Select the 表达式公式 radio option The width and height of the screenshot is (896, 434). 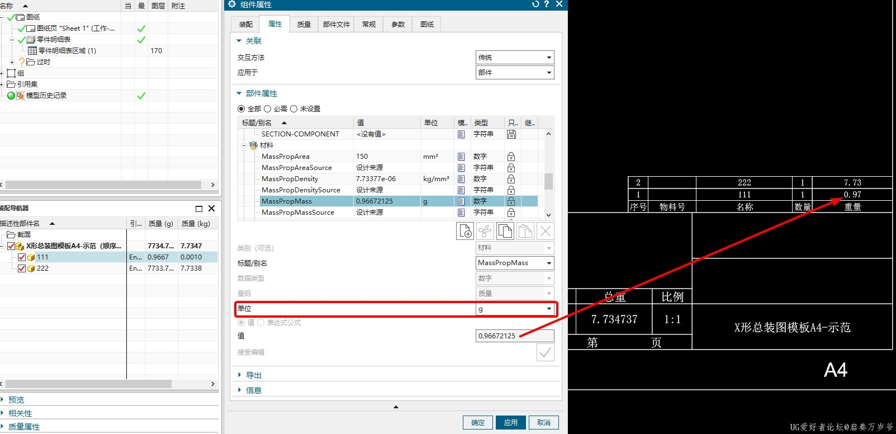click(x=260, y=323)
